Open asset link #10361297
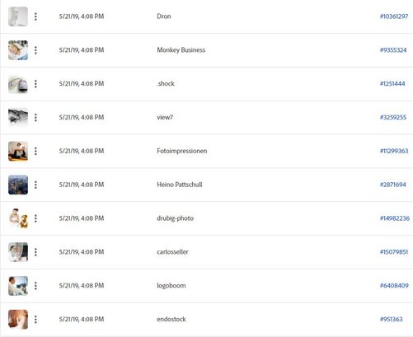This screenshot has height=337, width=413. [394, 16]
